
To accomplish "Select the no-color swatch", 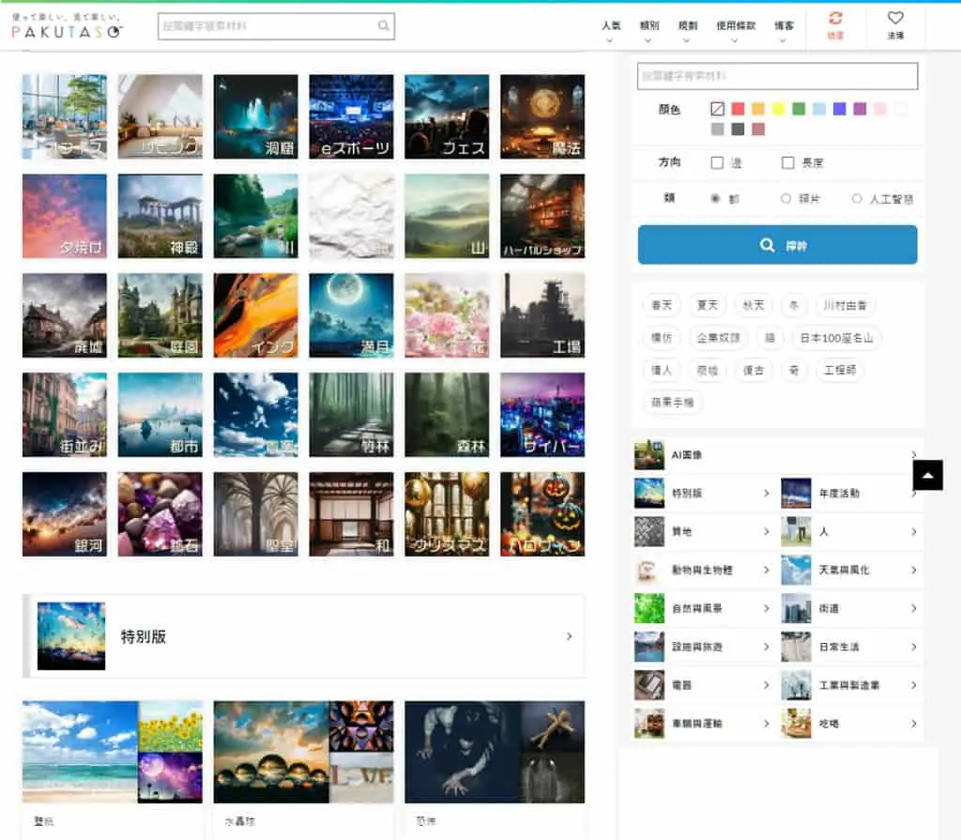I will 718,109.
